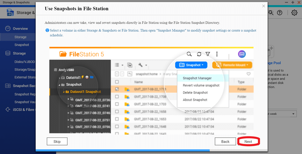Open the three-dot more menu in FileStation
The width and height of the screenshot is (302, 154).
217,54
